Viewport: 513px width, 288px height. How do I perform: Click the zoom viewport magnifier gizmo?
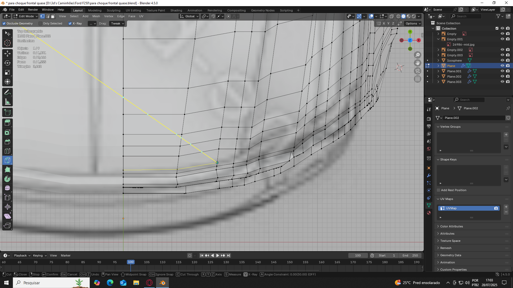pos(418,55)
